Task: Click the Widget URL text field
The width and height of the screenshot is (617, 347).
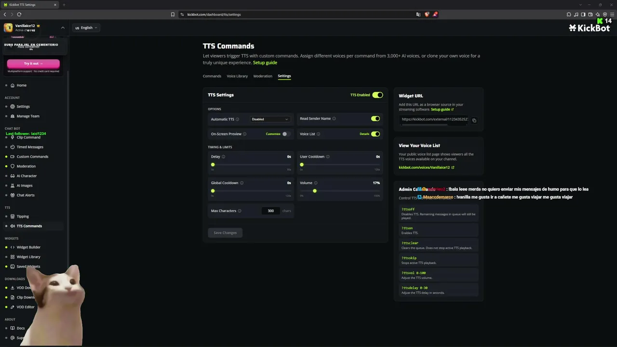Action: point(434,120)
